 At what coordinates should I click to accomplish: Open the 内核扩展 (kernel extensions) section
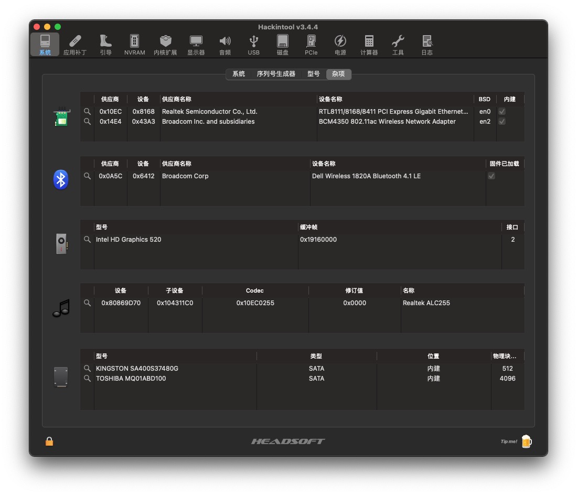tap(165, 45)
